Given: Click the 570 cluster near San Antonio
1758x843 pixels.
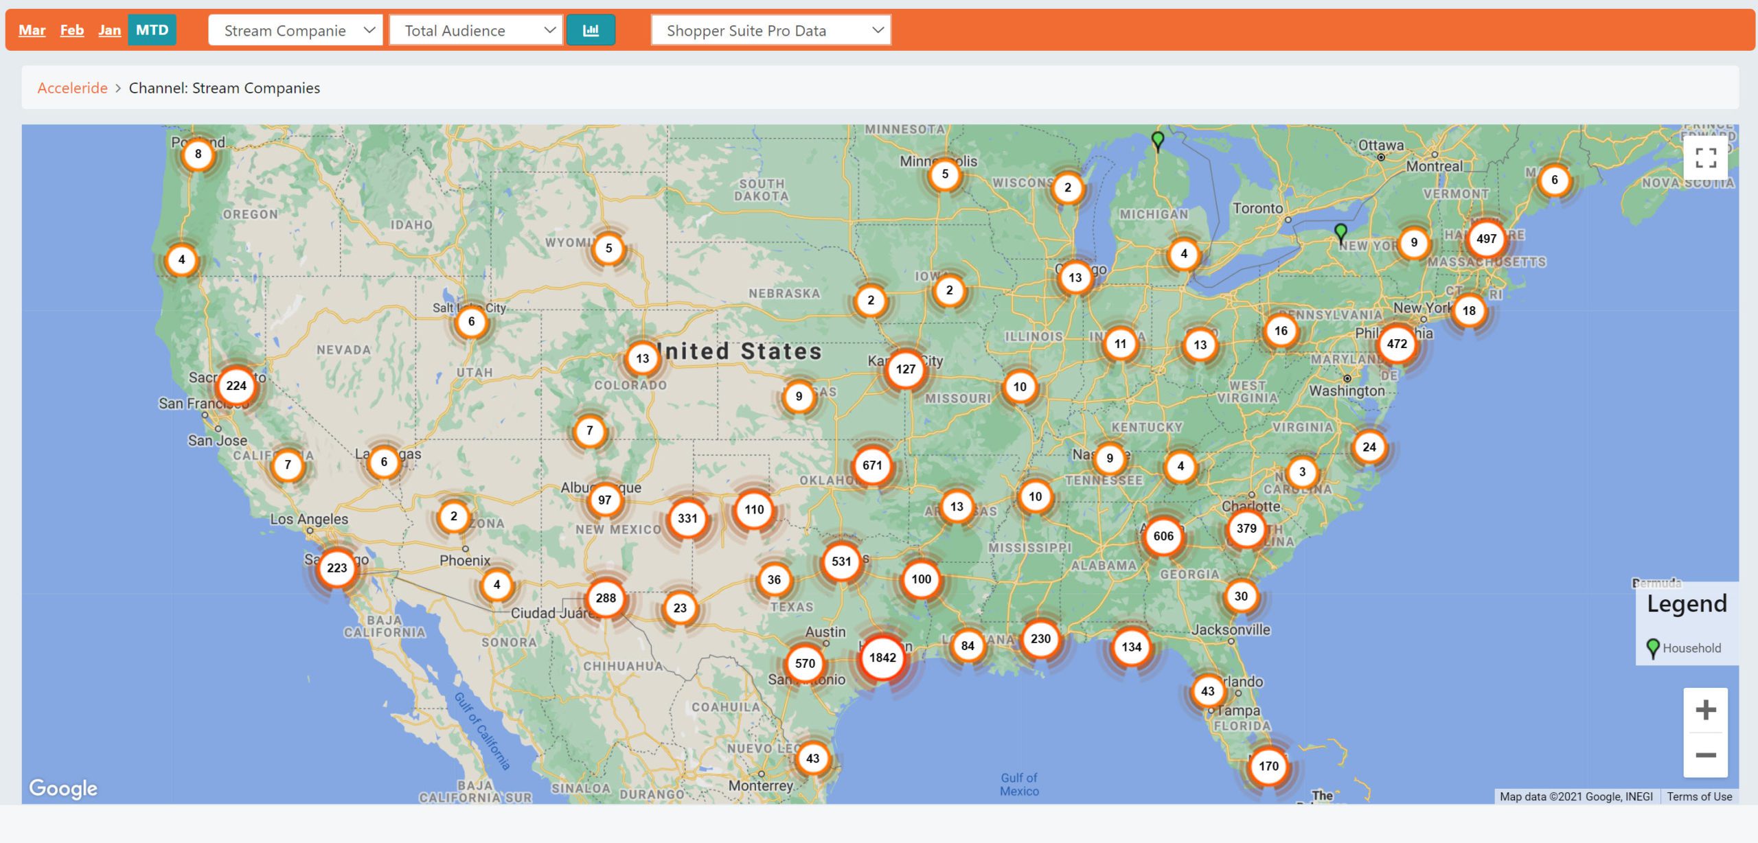Looking at the screenshot, I should click(805, 664).
